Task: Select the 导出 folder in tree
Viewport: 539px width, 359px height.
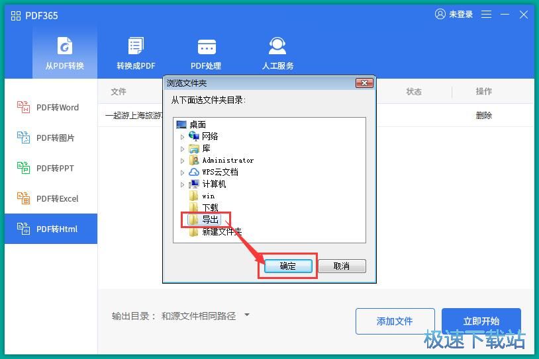Action: (x=210, y=219)
